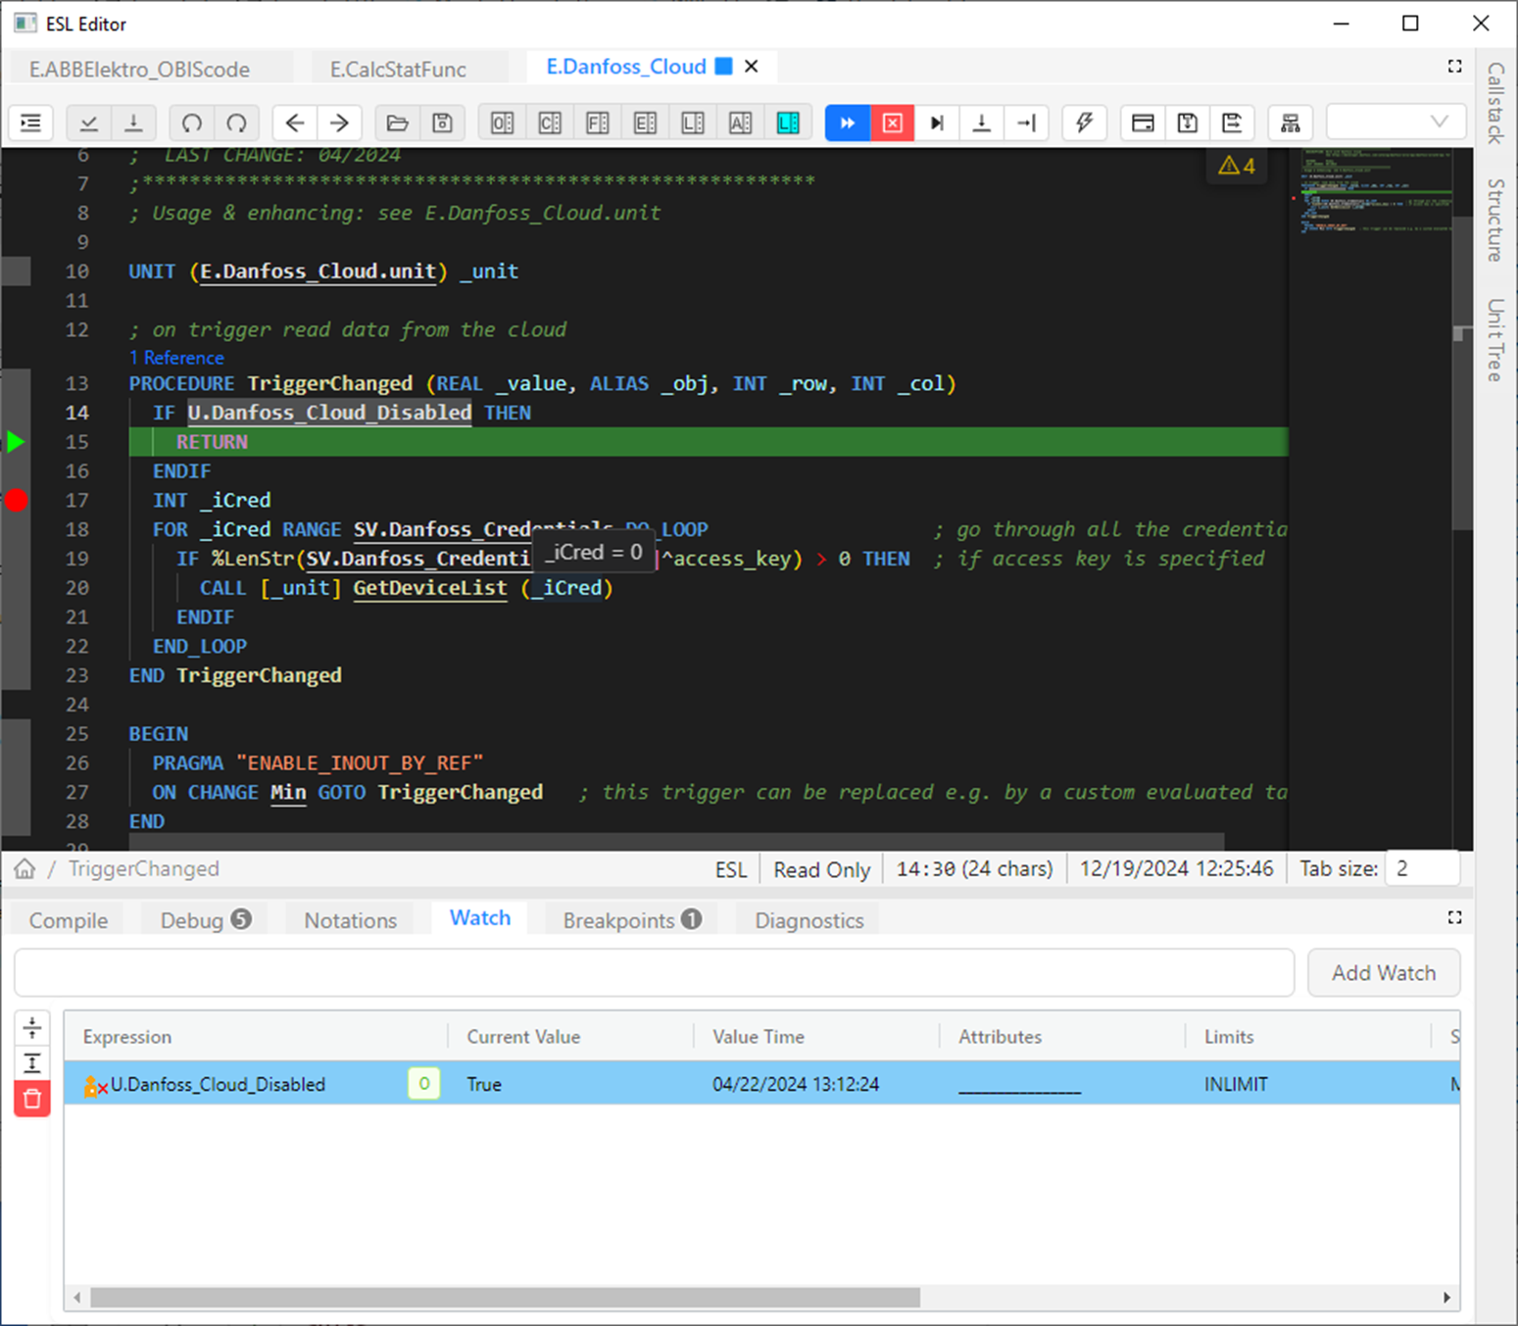Viewport: 1518px width, 1326px height.
Task: Navigate back with left arrow icon
Action: coord(295,123)
